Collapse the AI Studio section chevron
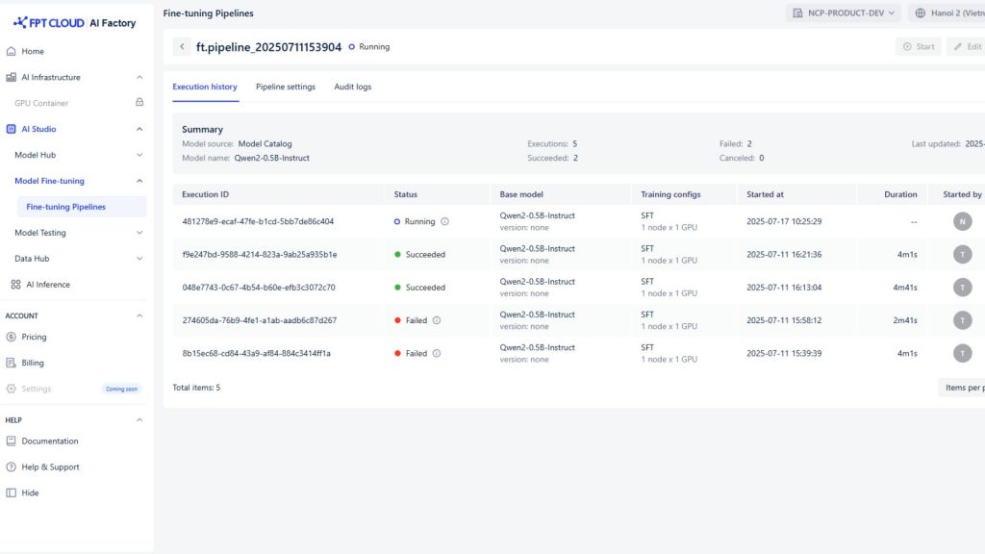985x554 pixels. tap(139, 129)
